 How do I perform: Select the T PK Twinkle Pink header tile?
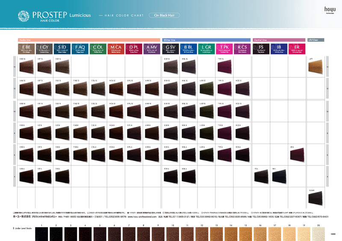point(224,48)
